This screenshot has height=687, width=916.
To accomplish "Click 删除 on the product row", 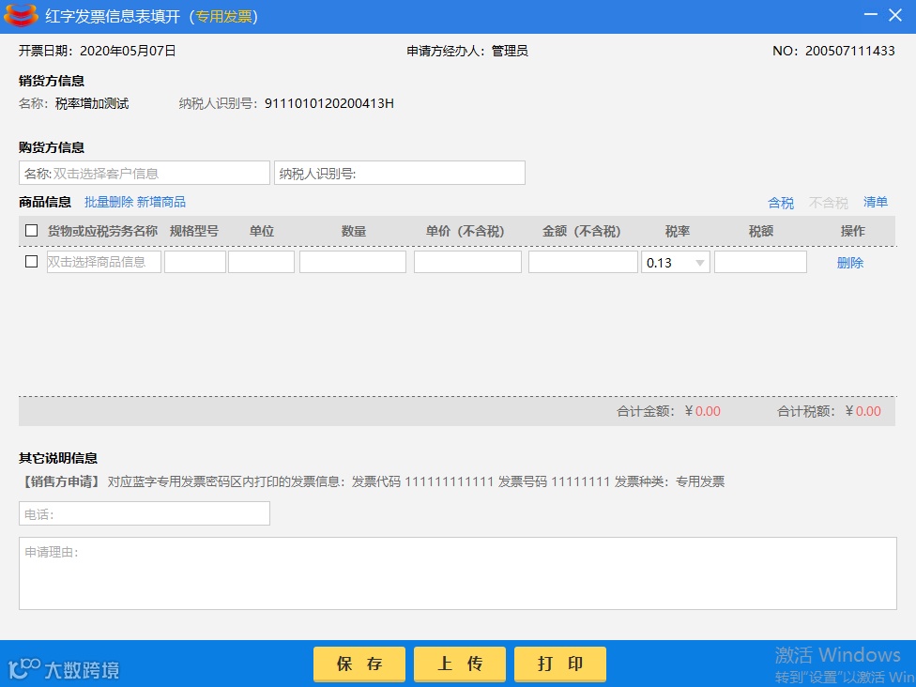I will (x=850, y=263).
